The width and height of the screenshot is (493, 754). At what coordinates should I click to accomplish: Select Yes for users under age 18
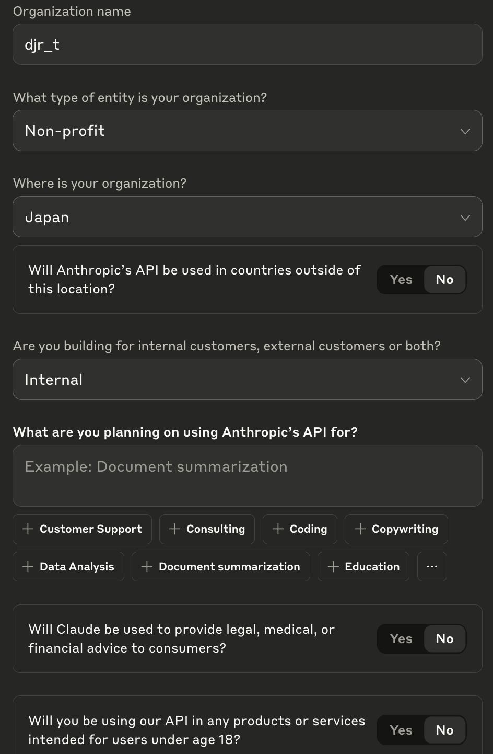tap(401, 730)
